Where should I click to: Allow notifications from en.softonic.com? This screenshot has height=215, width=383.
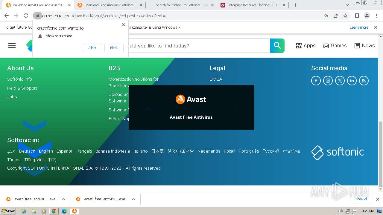pyautogui.click(x=92, y=48)
